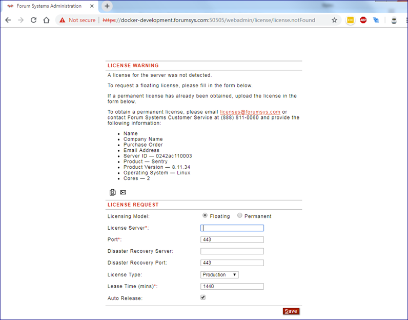Click the Lease Time field showing 1440

pos(232,287)
